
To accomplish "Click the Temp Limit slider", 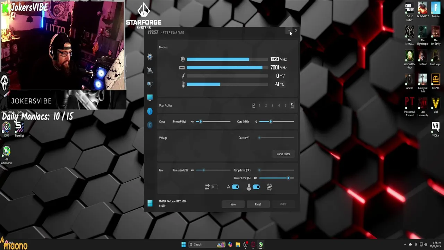I will [x=276, y=170].
